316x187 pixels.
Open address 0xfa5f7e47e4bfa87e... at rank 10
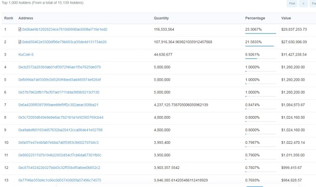[x=59, y=142]
